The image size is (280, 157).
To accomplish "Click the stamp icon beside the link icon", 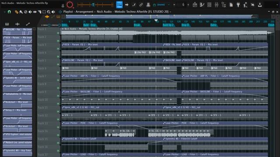I will click(148, 5).
